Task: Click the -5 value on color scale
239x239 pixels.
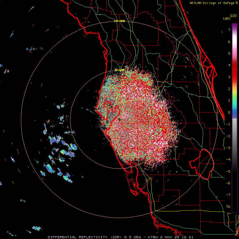Action: click(228, 172)
